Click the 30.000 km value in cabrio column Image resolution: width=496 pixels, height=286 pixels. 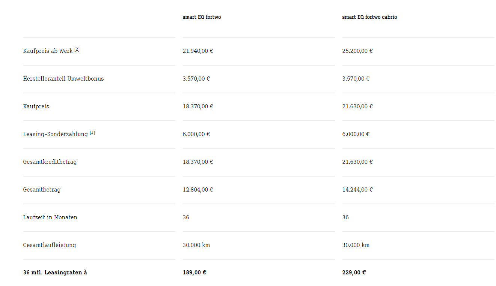[x=356, y=245]
